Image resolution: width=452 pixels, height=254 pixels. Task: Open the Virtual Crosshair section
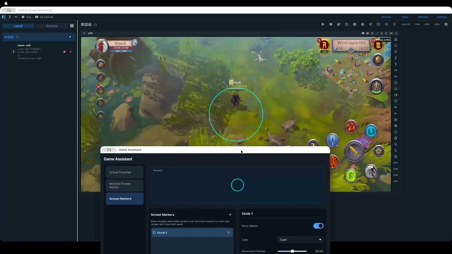[x=125, y=172]
